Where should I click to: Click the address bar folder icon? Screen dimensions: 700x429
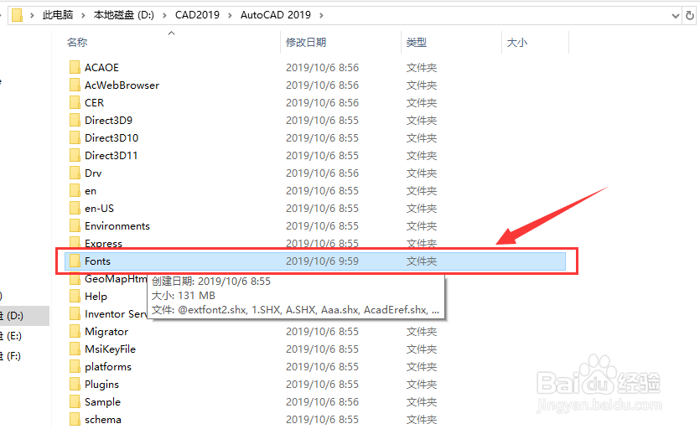17,15
